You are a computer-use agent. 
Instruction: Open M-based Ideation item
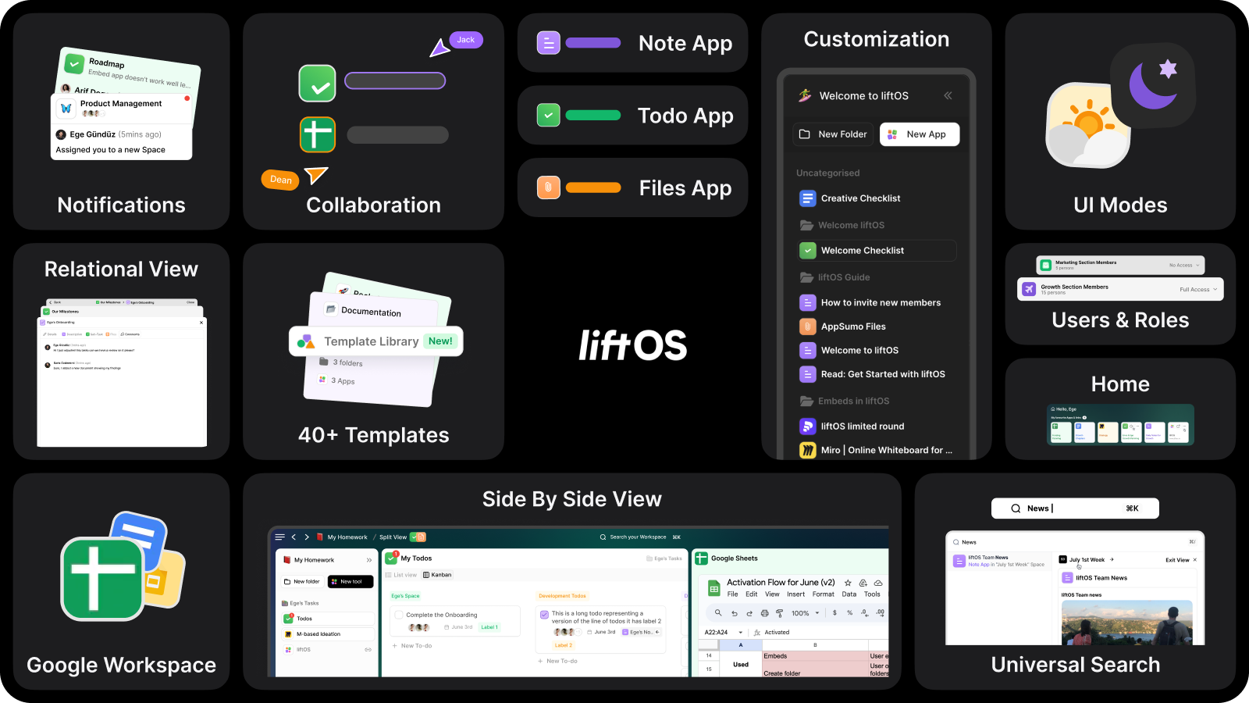point(328,634)
